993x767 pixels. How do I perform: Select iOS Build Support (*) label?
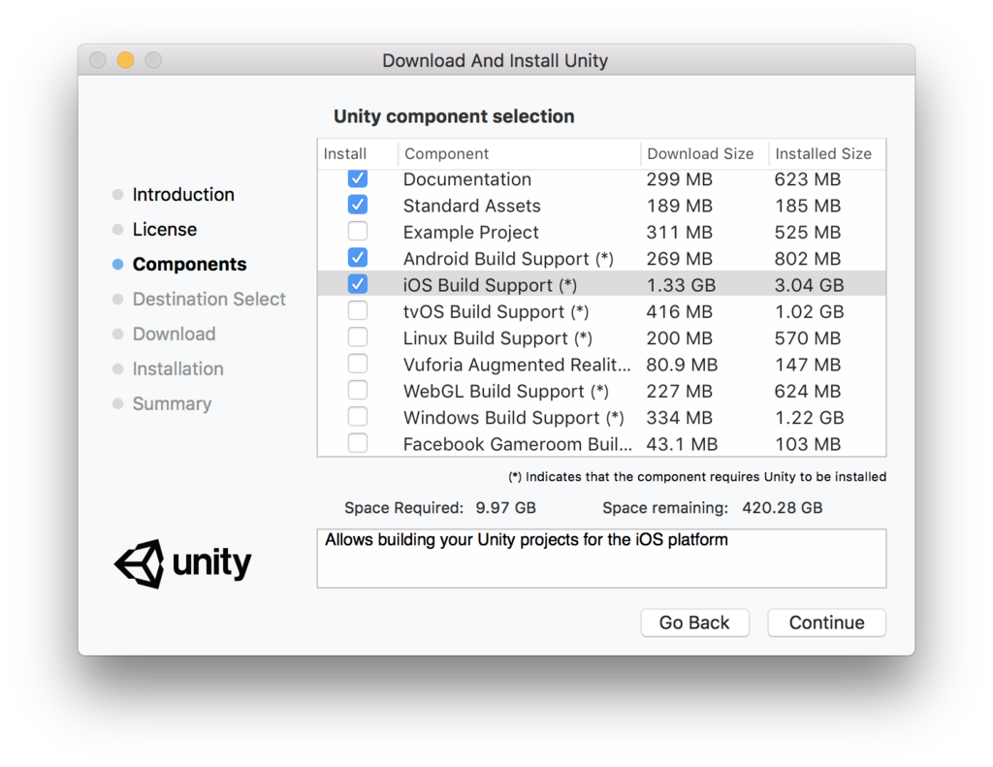tap(490, 285)
